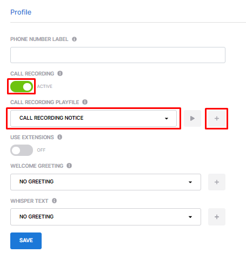Image resolution: width=246 pixels, height=260 pixels.
Task: Click info icon beside Welcome Greeting
Action: coord(69,166)
